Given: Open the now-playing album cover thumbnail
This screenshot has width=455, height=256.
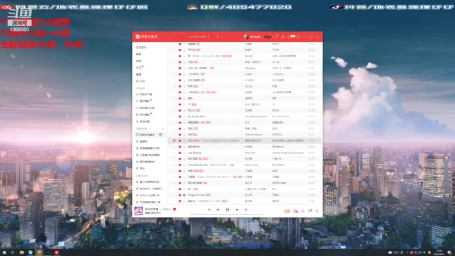Looking at the screenshot, I should pyautogui.click(x=139, y=210).
